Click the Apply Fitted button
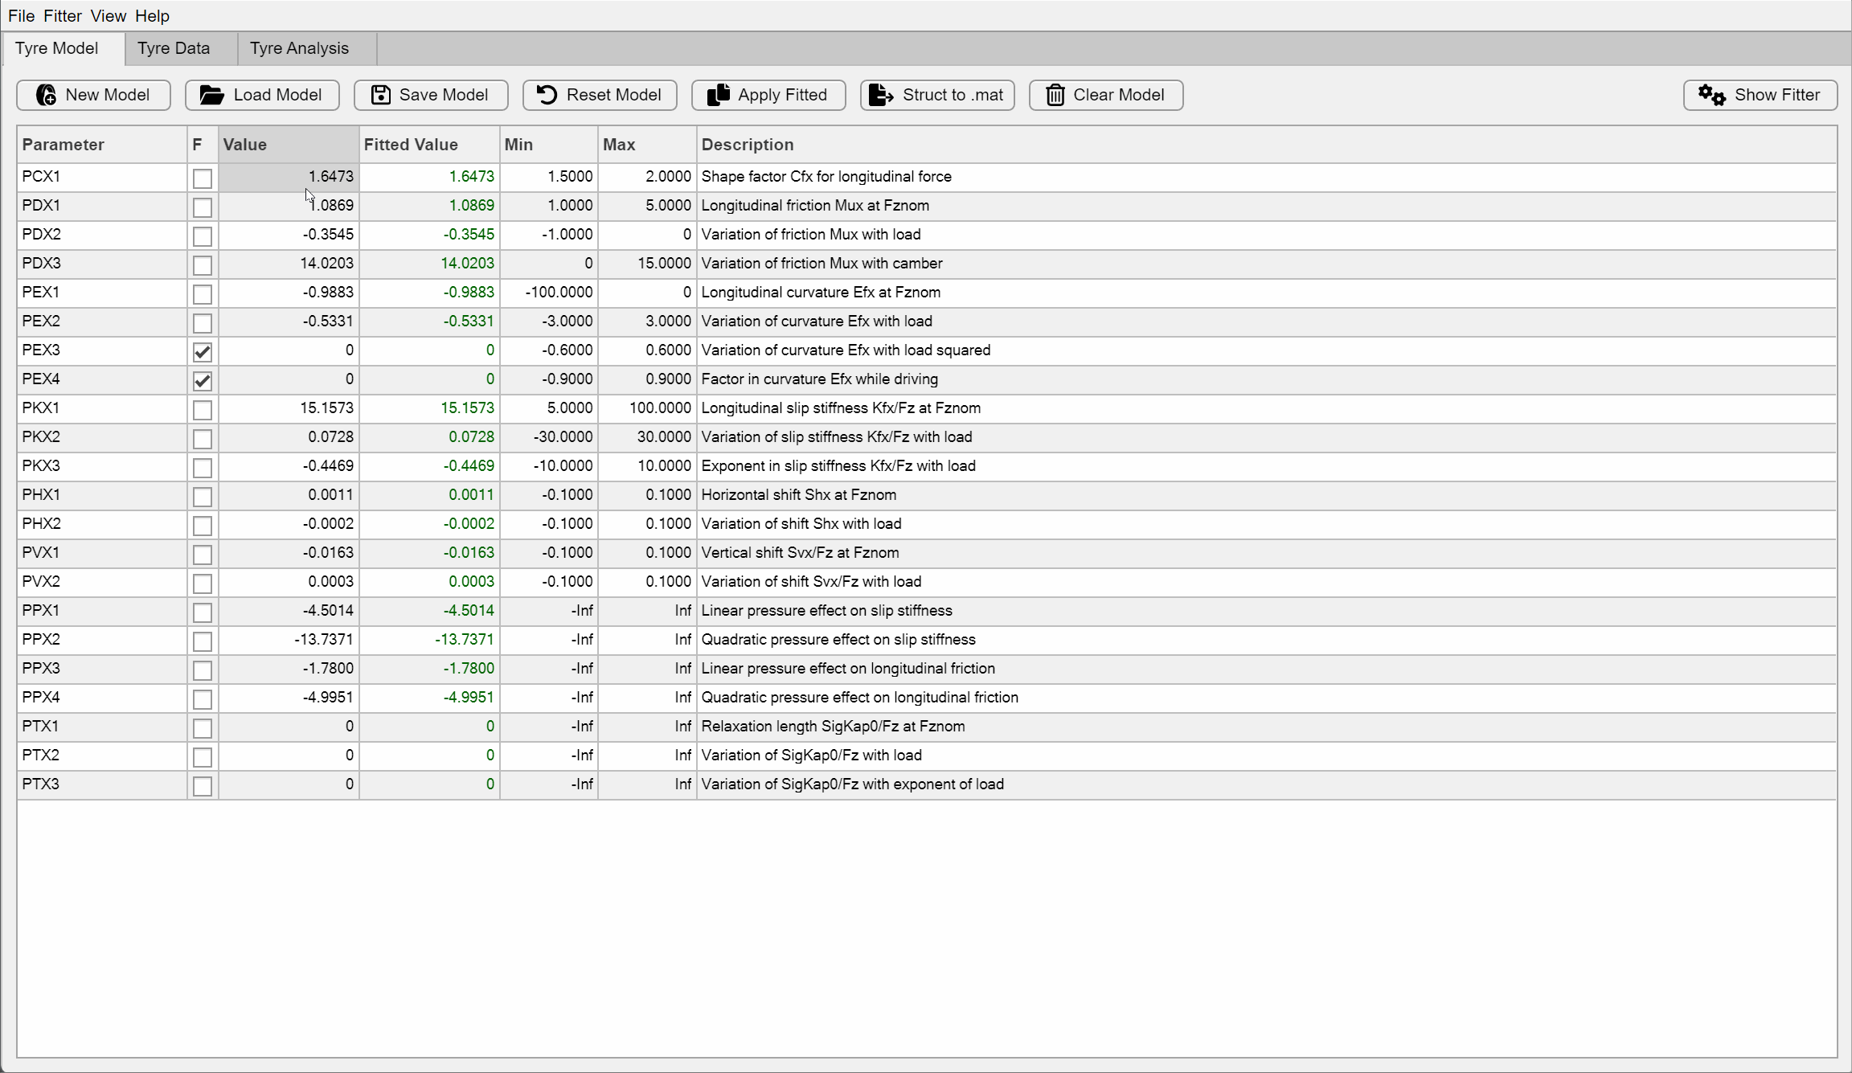1852x1073 pixels. tap(766, 93)
